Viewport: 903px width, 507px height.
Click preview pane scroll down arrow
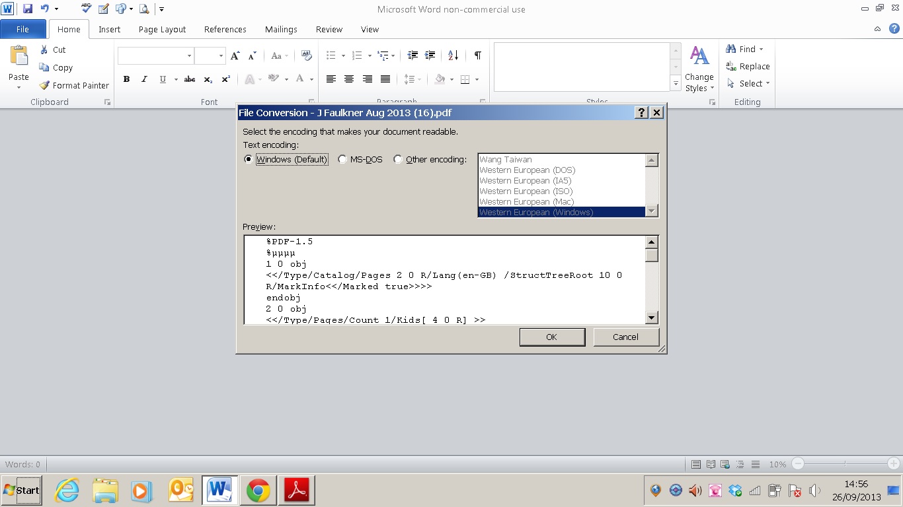[652, 318]
